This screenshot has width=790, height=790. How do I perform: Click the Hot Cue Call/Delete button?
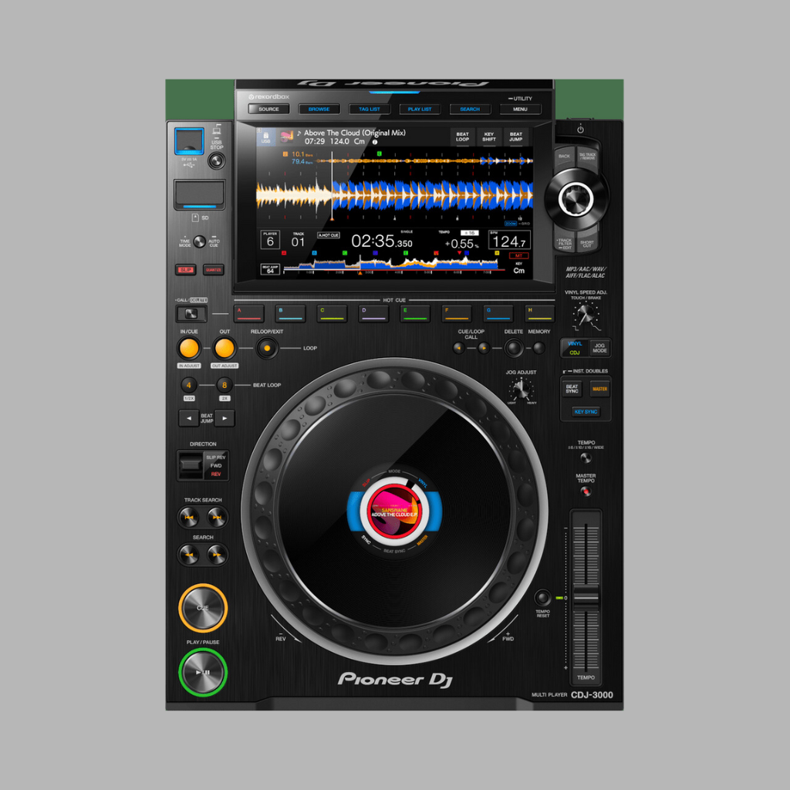click(191, 314)
